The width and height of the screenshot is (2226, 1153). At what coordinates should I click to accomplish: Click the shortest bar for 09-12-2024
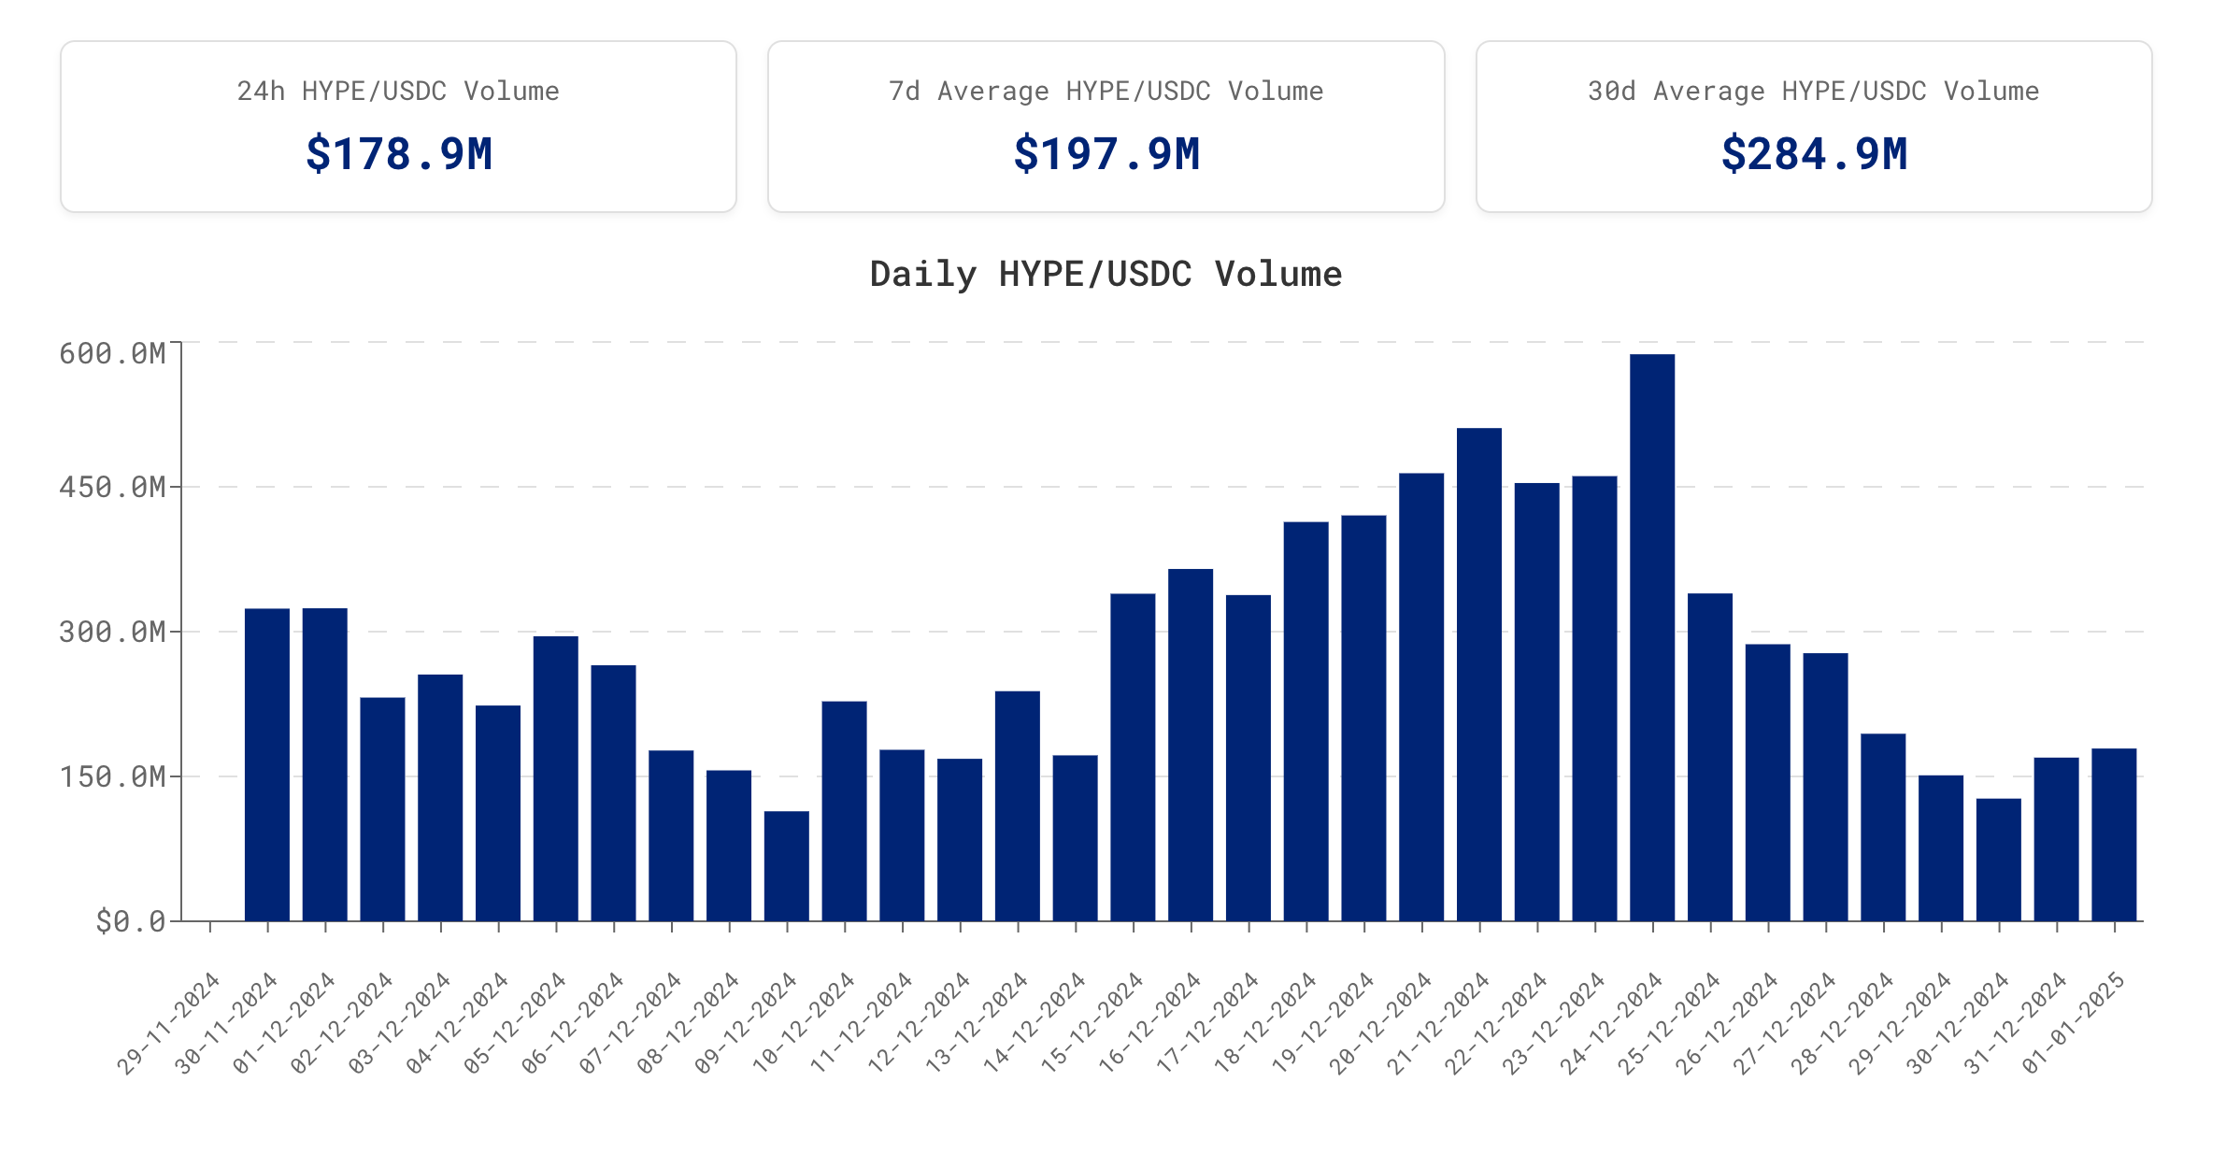click(787, 866)
